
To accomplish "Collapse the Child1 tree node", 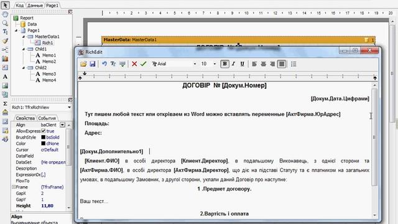I will click(24, 49).
